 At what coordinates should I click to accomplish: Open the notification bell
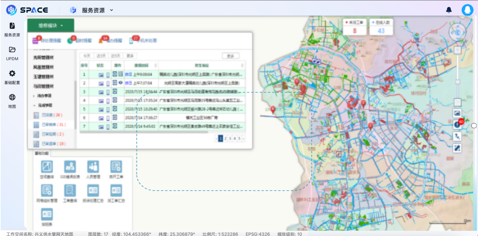tap(449, 10)
